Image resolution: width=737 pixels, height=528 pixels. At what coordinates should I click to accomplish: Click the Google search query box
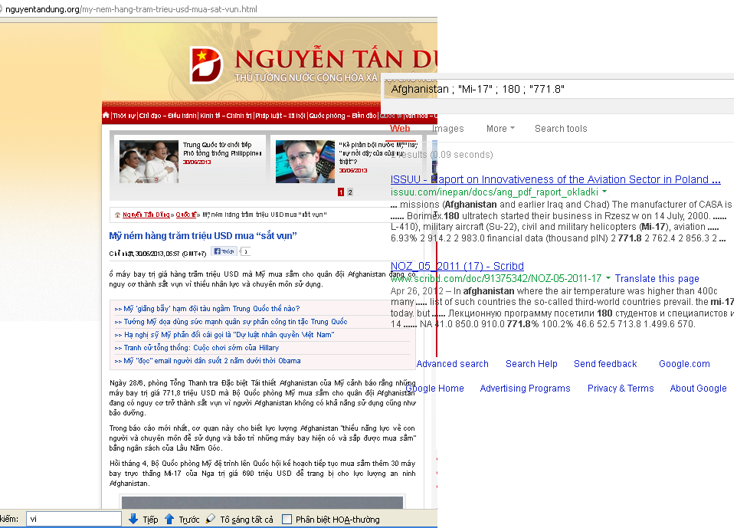(559, 90)
